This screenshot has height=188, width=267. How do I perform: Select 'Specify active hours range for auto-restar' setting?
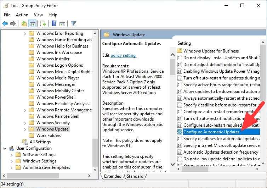coord(222,85)
